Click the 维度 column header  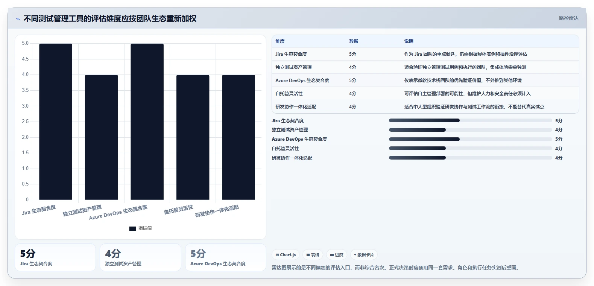(x=280, y=41)
